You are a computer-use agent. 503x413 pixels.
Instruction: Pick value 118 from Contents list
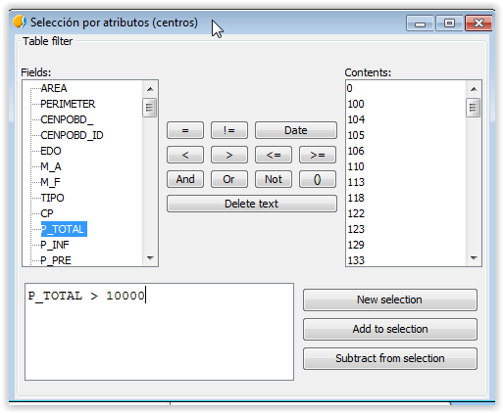point(356,198)
